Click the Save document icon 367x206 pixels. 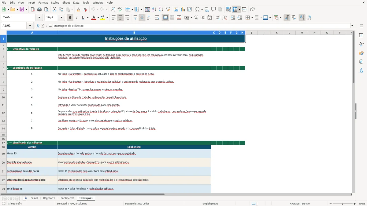tap(22, 9)
